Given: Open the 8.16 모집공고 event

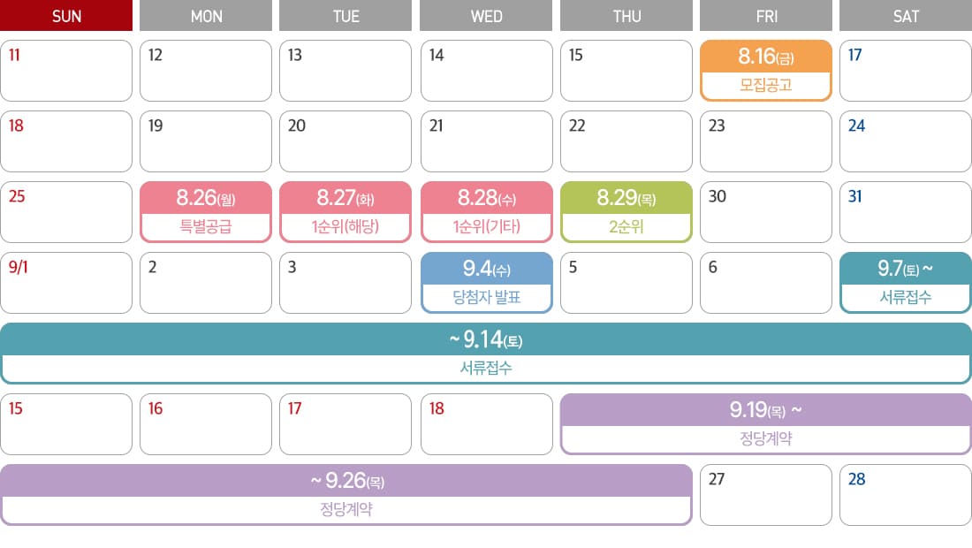Looking at the screenshot, I should point(765,71).
